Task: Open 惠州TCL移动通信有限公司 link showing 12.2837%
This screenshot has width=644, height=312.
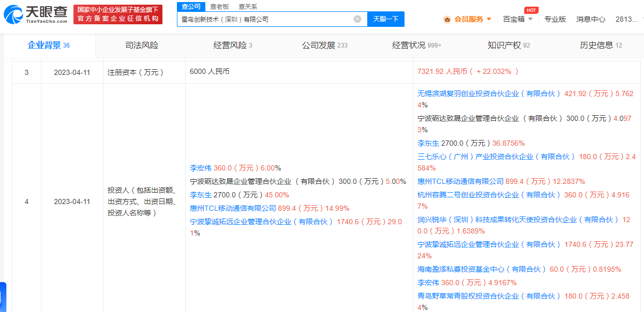Action: (461, 181)
